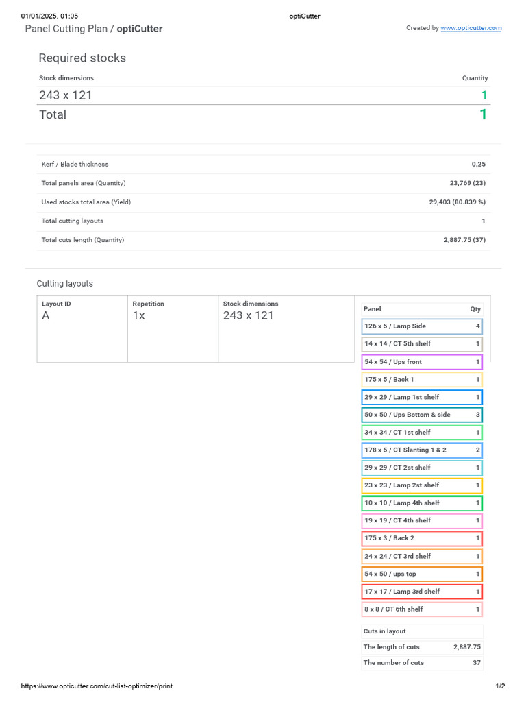Click the CT Slanting 1 & 2 panel entry
The height and width of the screenshot is (702, 526).
pyautogui.click(x=422, y=450)
